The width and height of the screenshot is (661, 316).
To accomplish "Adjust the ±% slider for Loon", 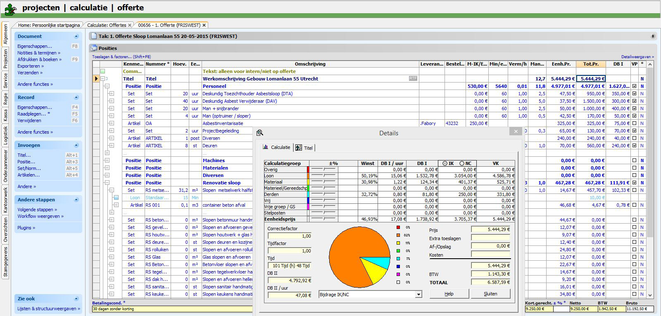I will pos(323,176).
